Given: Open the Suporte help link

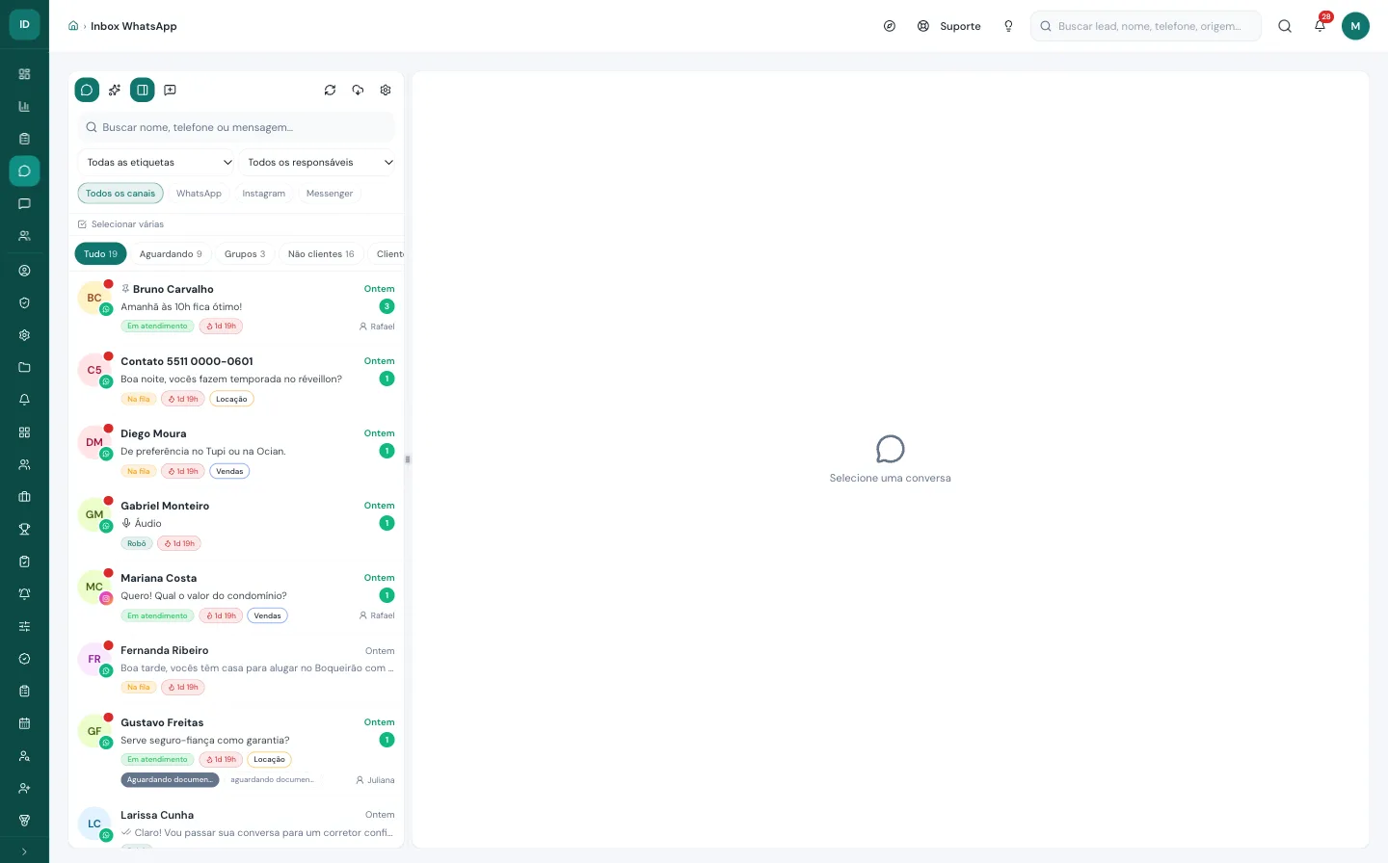Looking at the screenshot, I should [949, 26].
